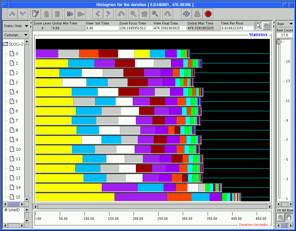Click the expand-tree right-arrow toolbar icon

pos(70,14)
